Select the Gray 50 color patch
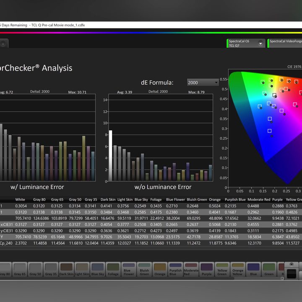The height and width of the screenshot is (302, 302). pyautogui.click(x=35, y=269)
